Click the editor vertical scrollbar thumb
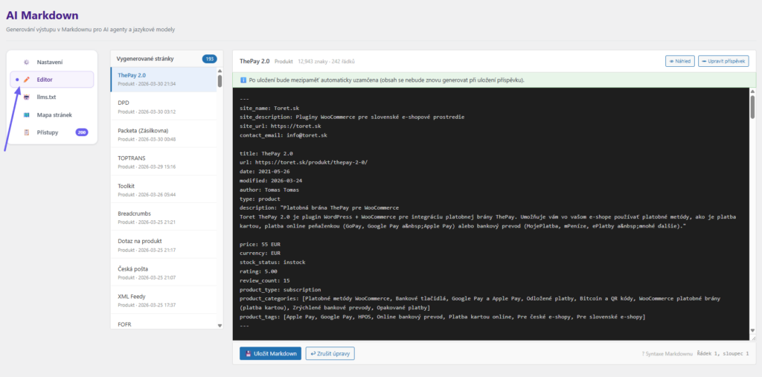 (753, 107)
